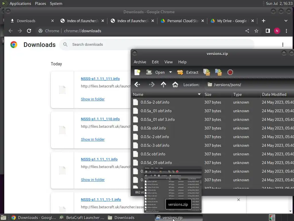
Task: Close the Downloads tab
Action: point(53,21)
